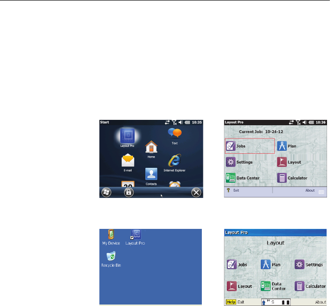Open Layout flag icon in 10:36 Layout Pro screen

pos(289,162)
